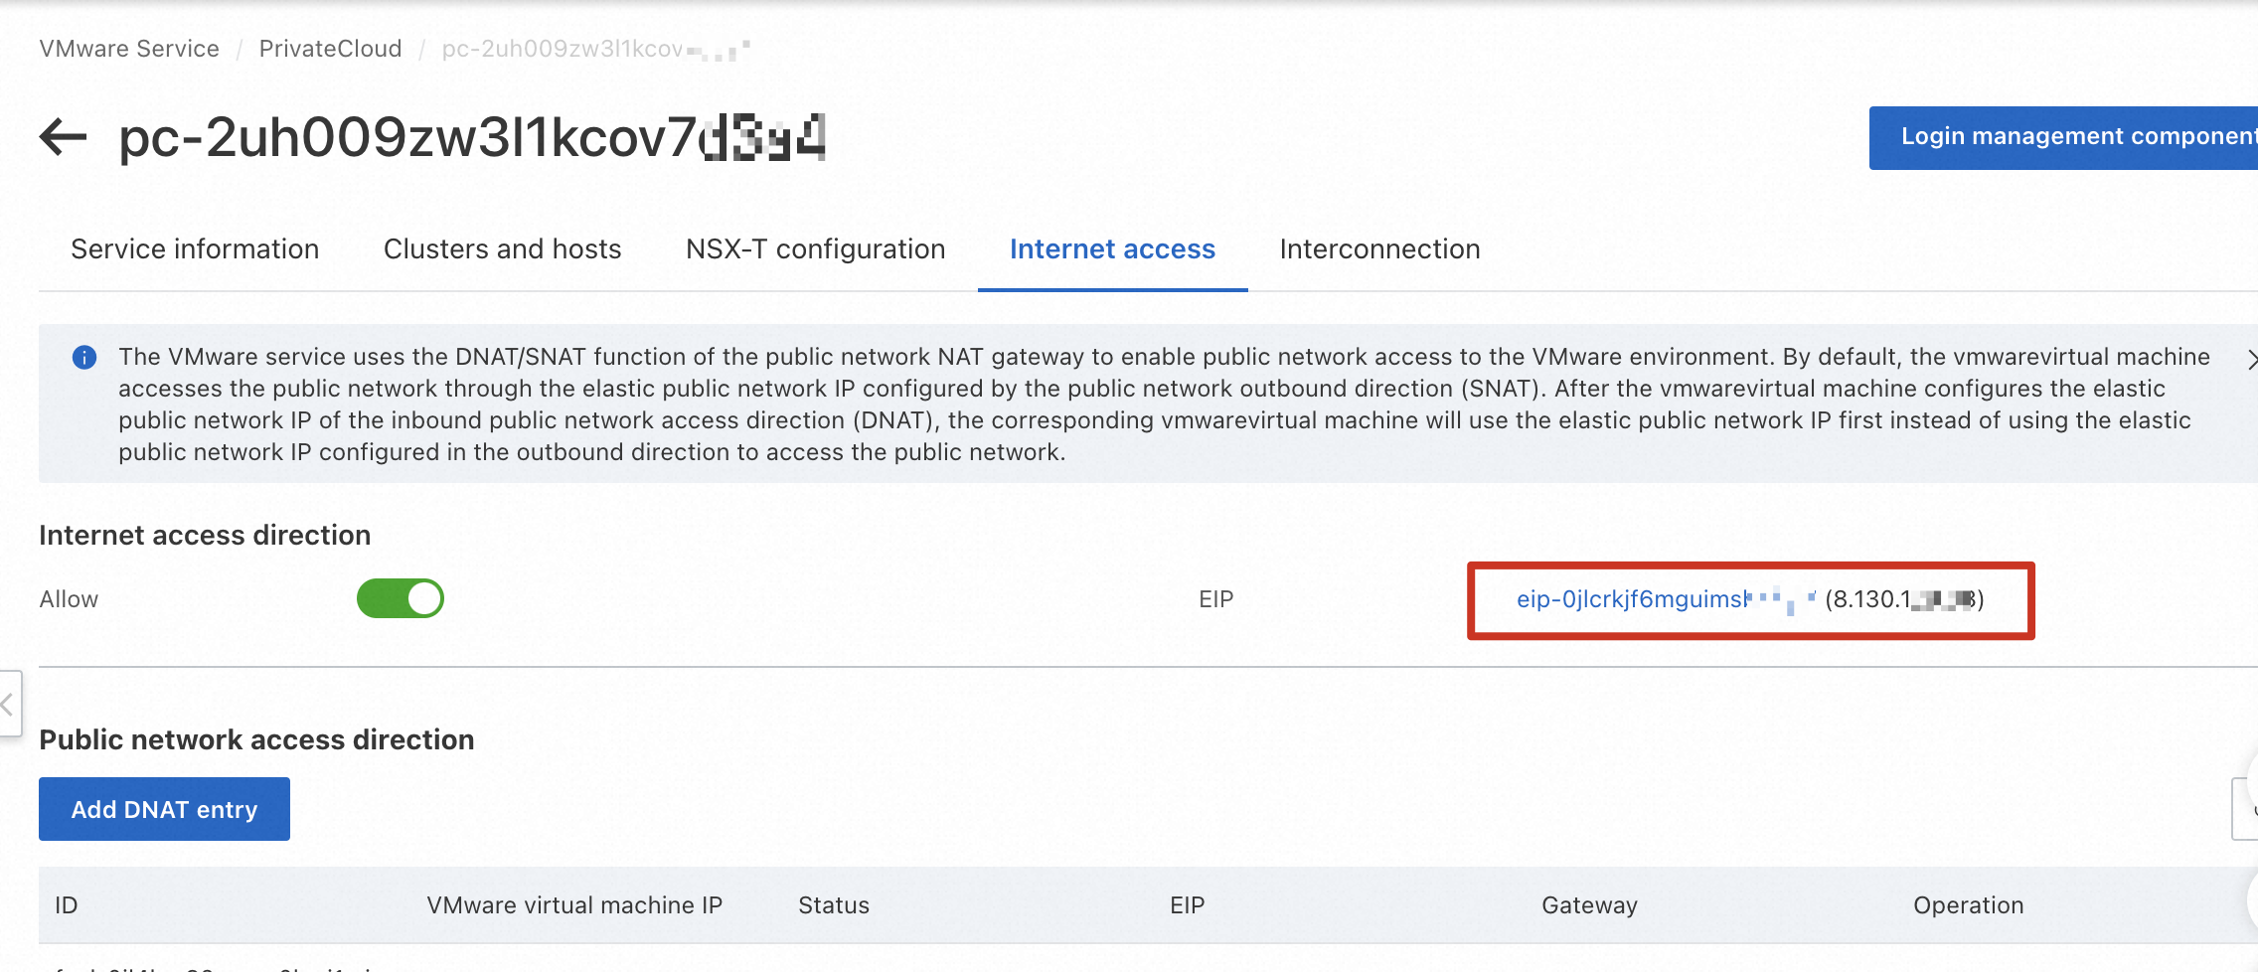Click the VMware virtual machine IP column header
Image resolution: width=2258 pixels, height=972 pixels.
(574, 905)
